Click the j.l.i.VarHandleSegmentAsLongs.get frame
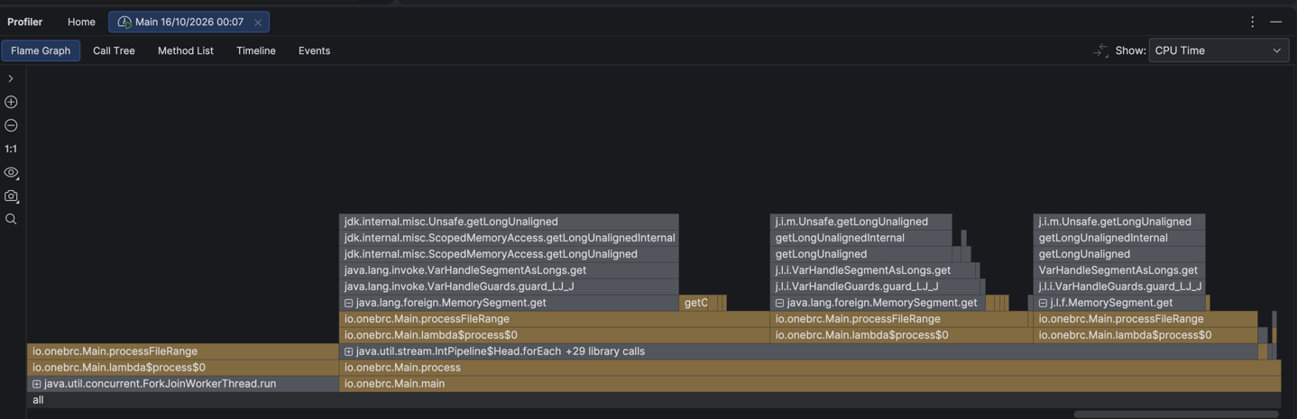 pyautogui.click(x=872, y=270)
